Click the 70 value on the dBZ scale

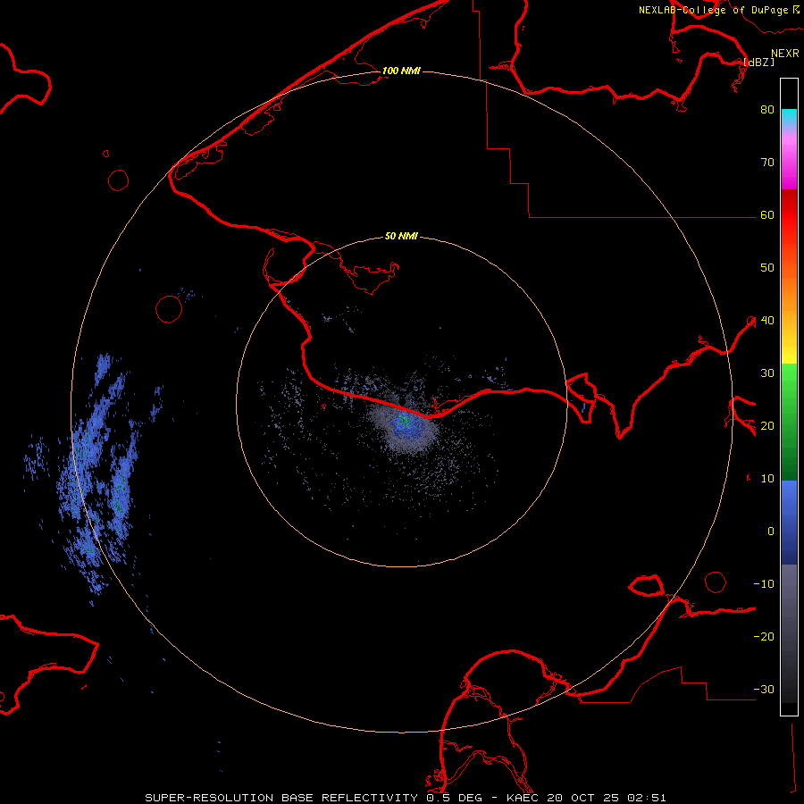767,163
